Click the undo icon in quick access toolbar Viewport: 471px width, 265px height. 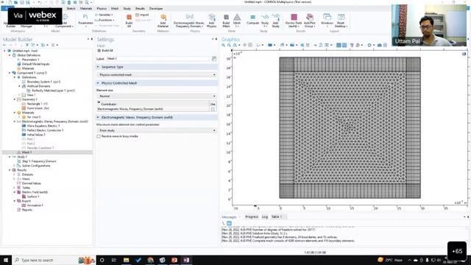click(39, 2)
